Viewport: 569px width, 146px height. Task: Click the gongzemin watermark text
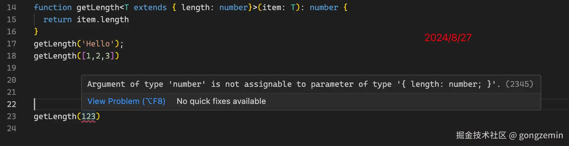pos(541,135)
